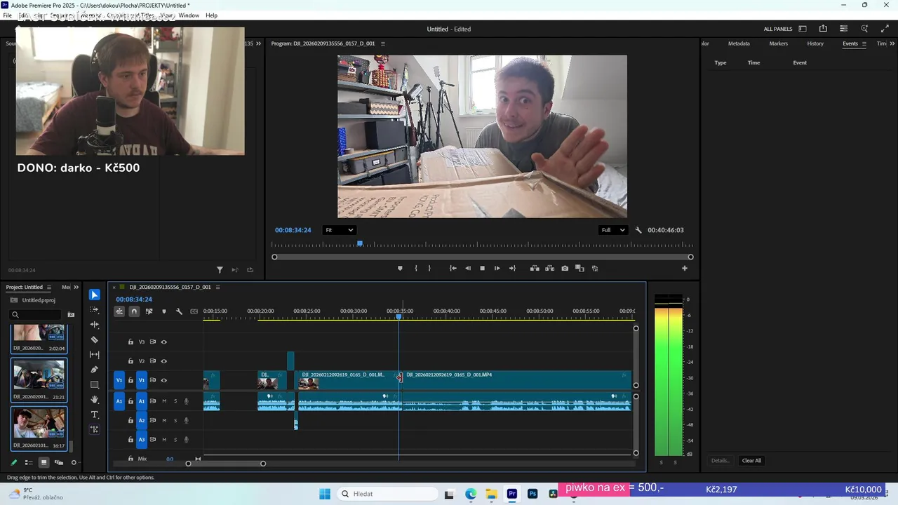Select the Selection tool arrow

pos(95,295)
